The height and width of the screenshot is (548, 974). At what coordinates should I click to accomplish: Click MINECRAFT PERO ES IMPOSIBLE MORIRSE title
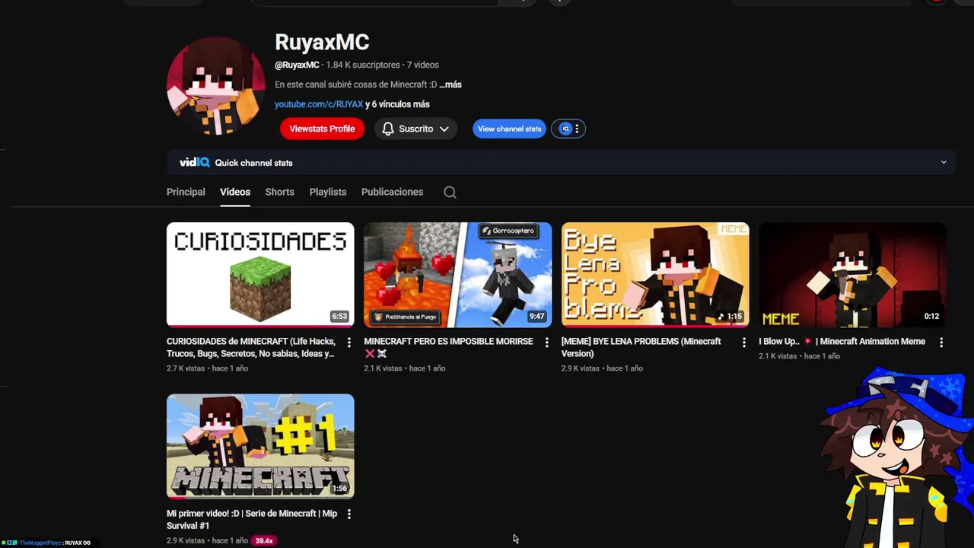(x=448, y=347)
